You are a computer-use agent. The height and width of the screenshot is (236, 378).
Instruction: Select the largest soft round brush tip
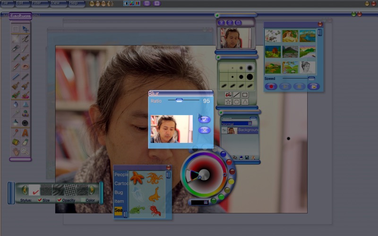coord(249,68)
